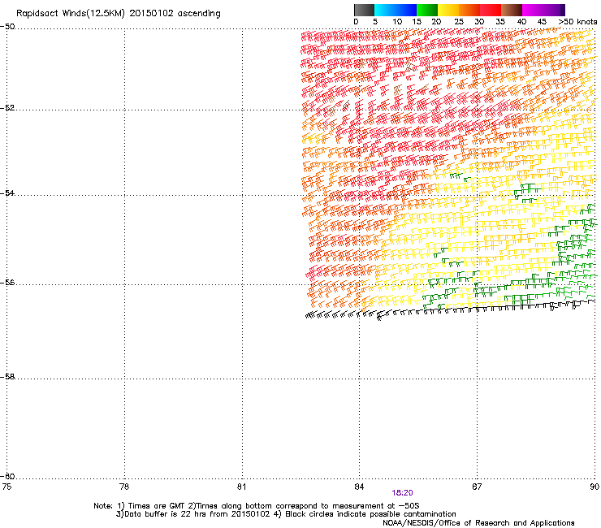Click the '-58' latitude axis label
Image resolution: width=601 pixels, height=528 pixels.
tap(7, 377)
